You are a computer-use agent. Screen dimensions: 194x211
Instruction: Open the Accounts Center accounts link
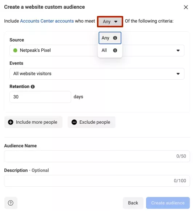[47, 21]
